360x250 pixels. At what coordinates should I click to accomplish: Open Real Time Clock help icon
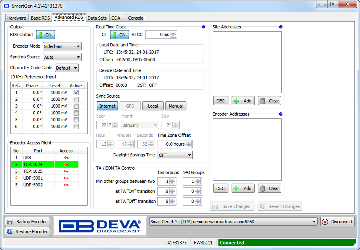tap(204, 27)
